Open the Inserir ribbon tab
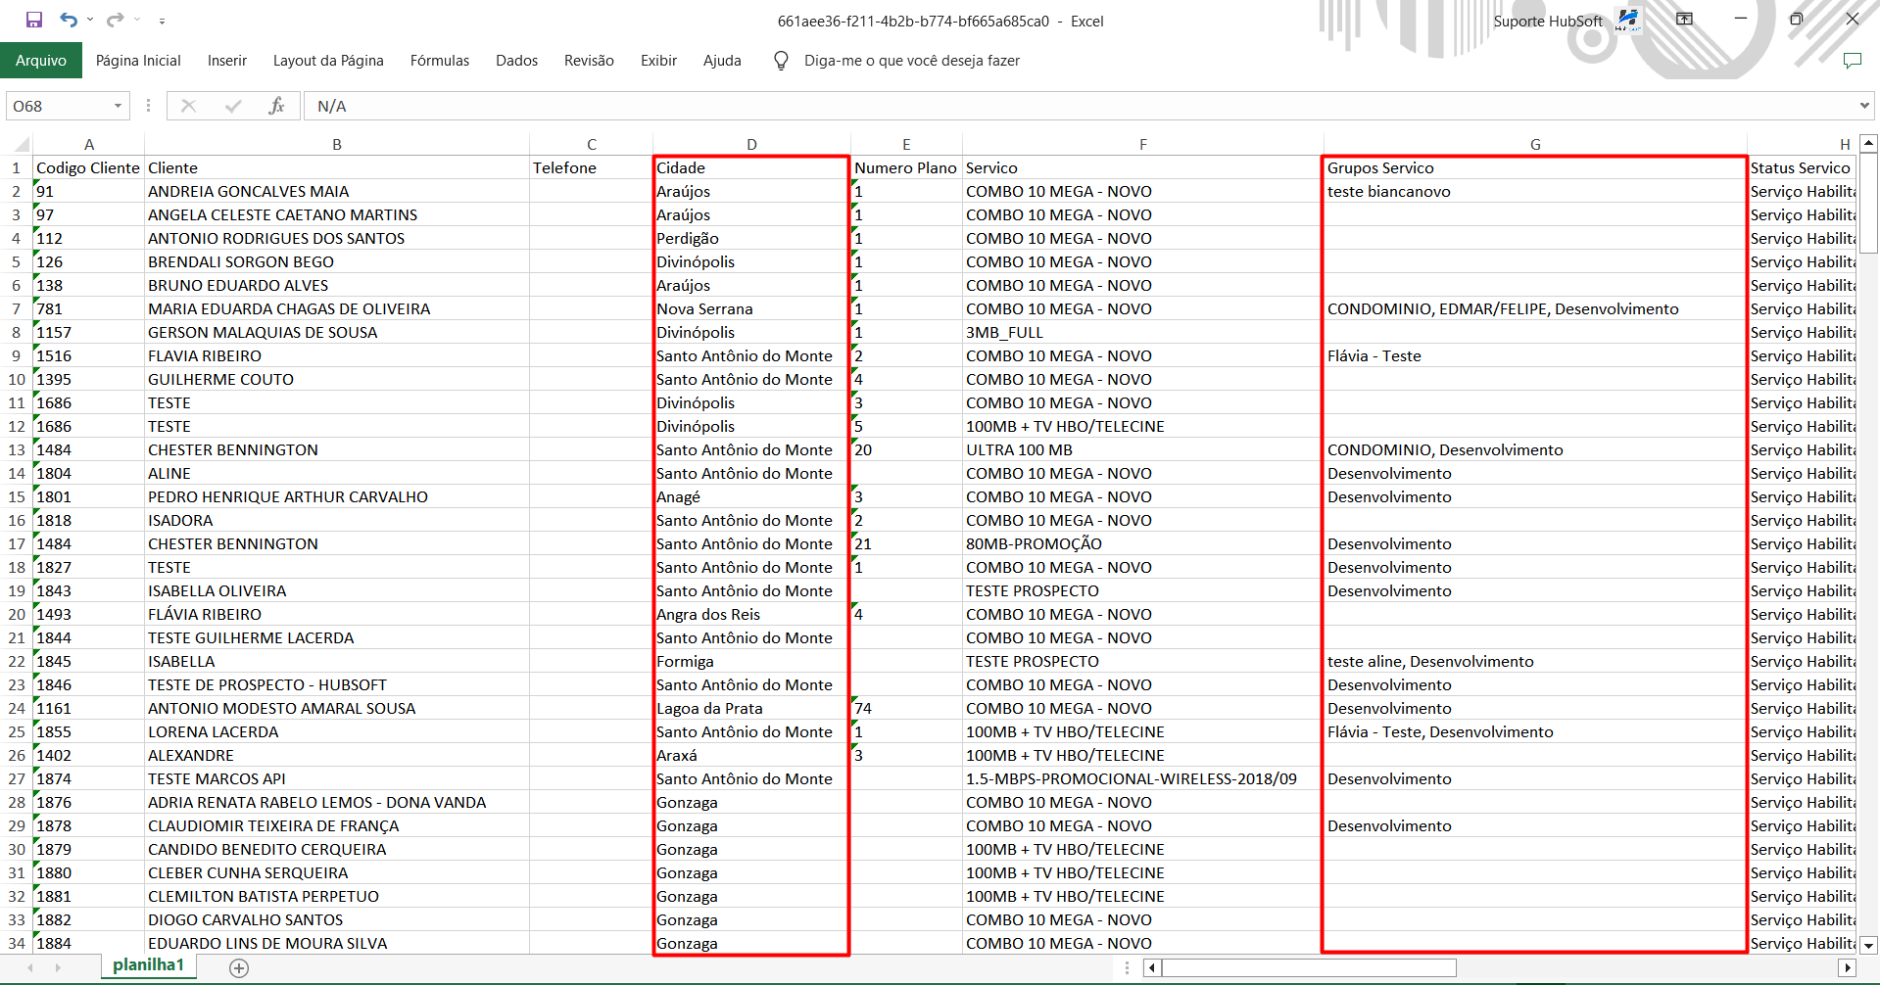The width and height of the screenshot is (1880, 985). [227, 61]
